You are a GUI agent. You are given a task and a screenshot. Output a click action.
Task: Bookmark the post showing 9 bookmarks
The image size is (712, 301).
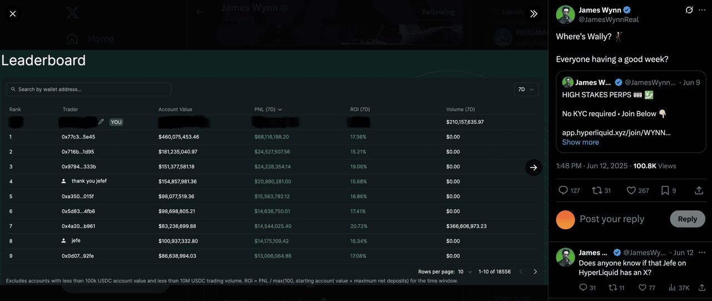[x=665, y=190]
